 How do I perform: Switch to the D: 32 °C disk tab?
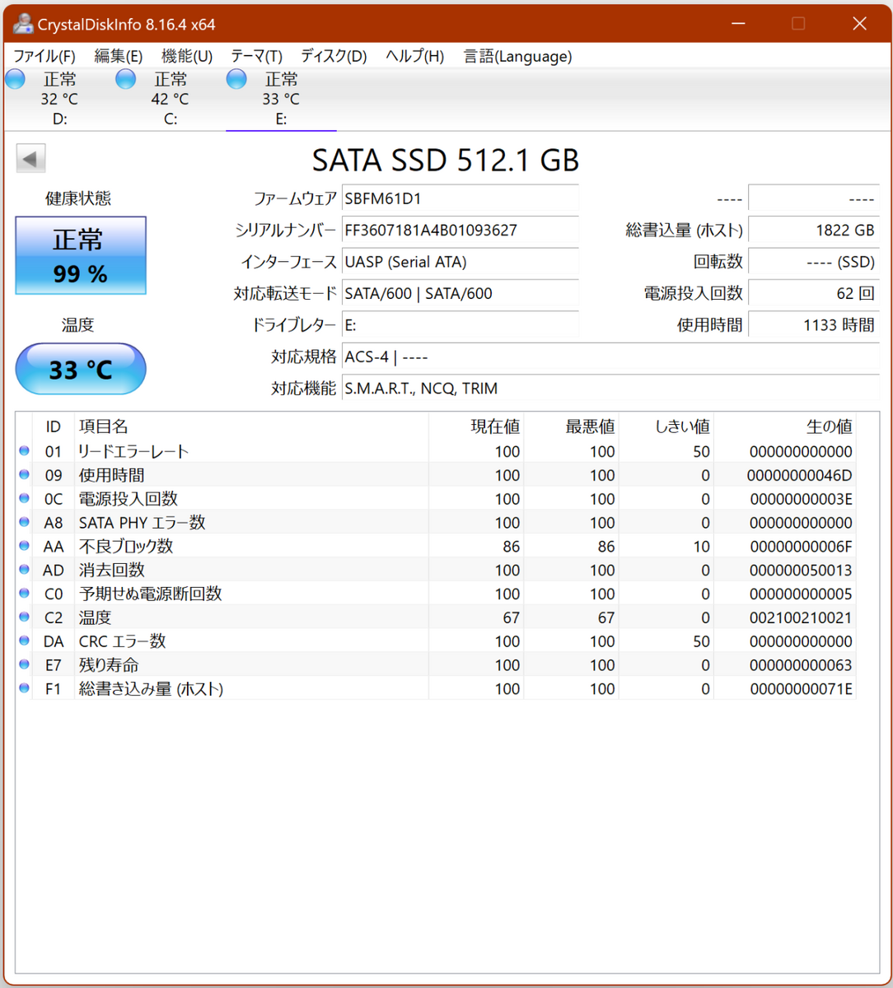coord(59,99)
